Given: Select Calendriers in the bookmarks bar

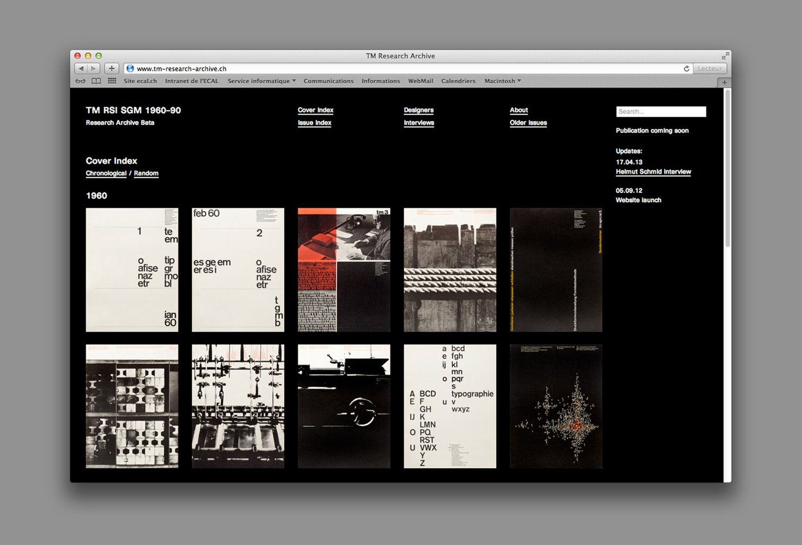Looking at the screenshot, I should click(458, 81).
